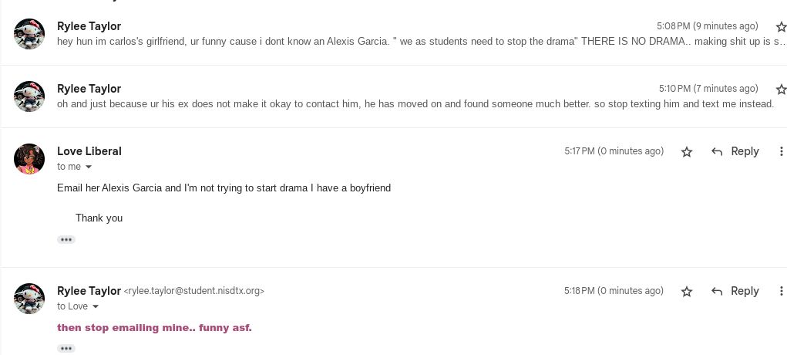Expand the "to Love" recipient details

tap(96, 307)
